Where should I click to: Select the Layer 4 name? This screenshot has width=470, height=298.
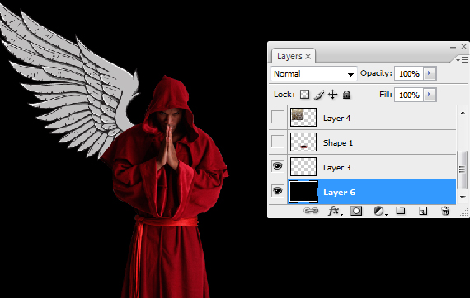(x=336, y=119)
